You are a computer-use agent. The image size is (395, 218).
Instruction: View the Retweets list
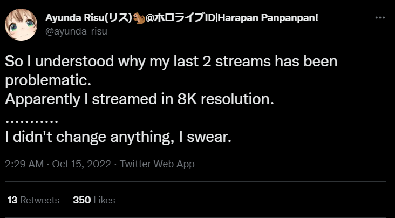[x=40, y=200]
